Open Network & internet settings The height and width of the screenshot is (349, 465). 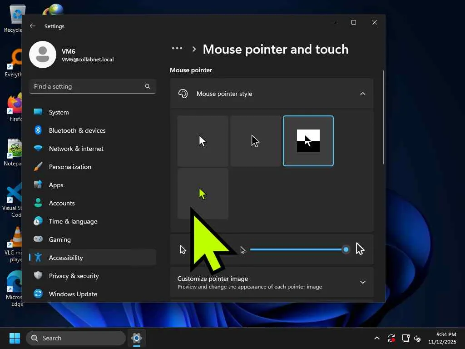[93, 149]
